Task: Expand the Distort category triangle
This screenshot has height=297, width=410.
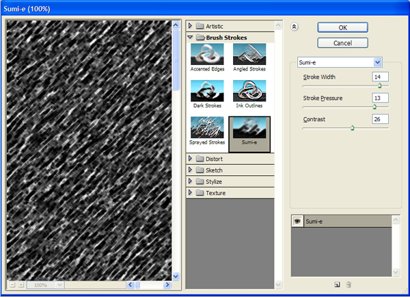Action: 191,159
